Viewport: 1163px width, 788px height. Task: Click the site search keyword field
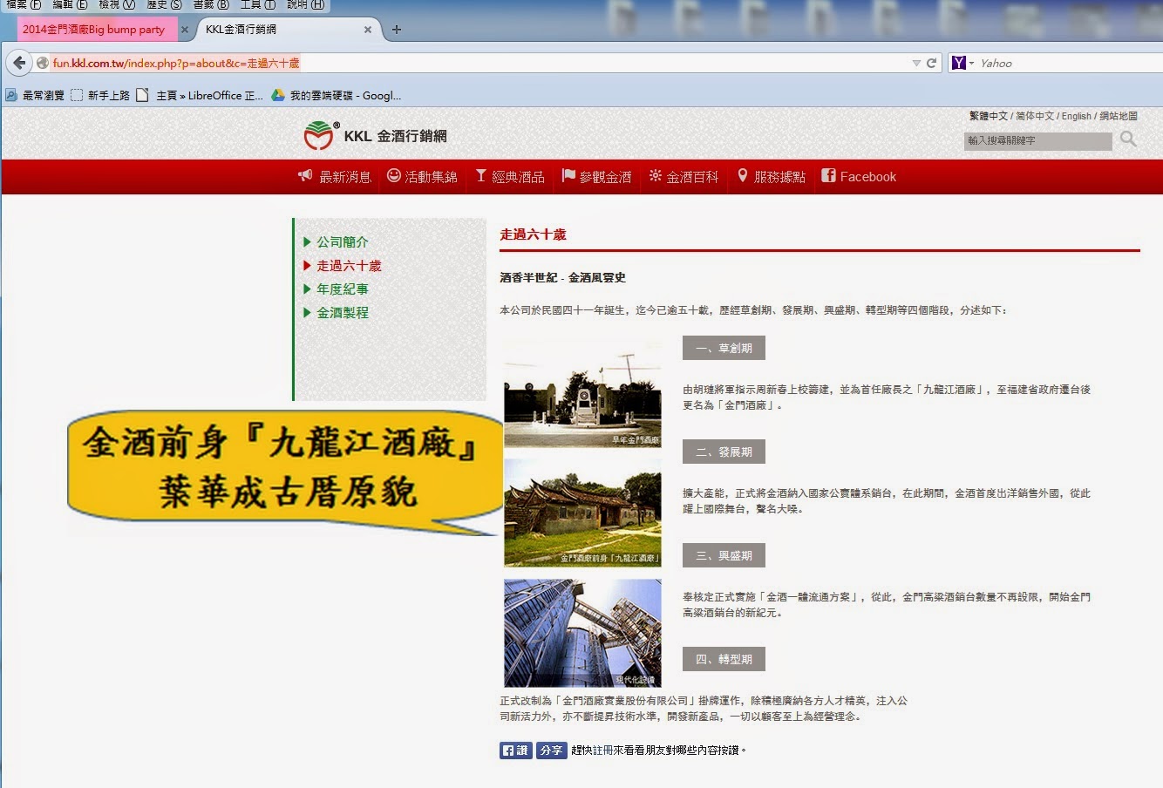[x=1037, y=140]
